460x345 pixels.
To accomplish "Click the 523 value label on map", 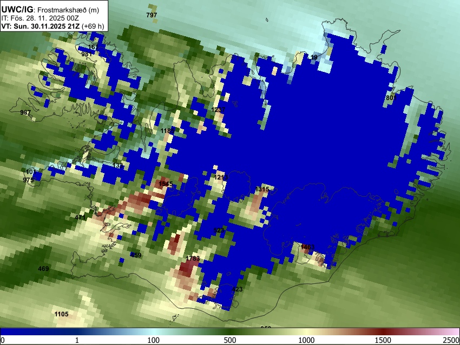I will [x=219, y=230].
